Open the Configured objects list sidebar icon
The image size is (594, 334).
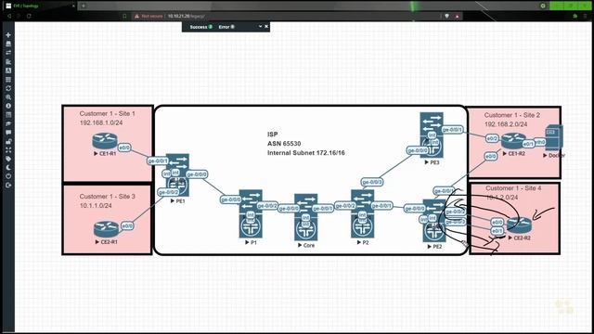(8, 80)
